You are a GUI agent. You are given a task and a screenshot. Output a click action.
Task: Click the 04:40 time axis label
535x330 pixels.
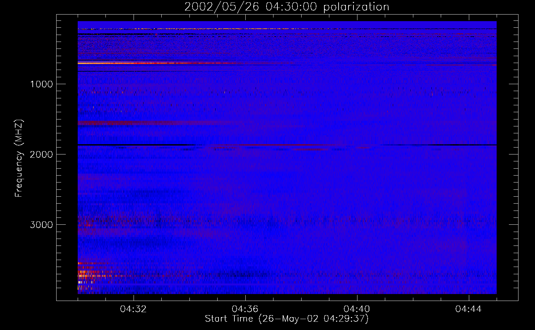[x=357, y=309]
